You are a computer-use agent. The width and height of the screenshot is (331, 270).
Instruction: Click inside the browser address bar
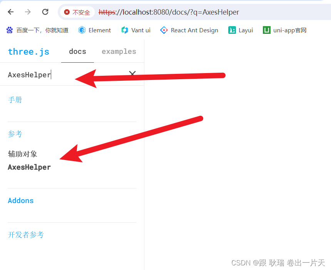tap(192, 12)
